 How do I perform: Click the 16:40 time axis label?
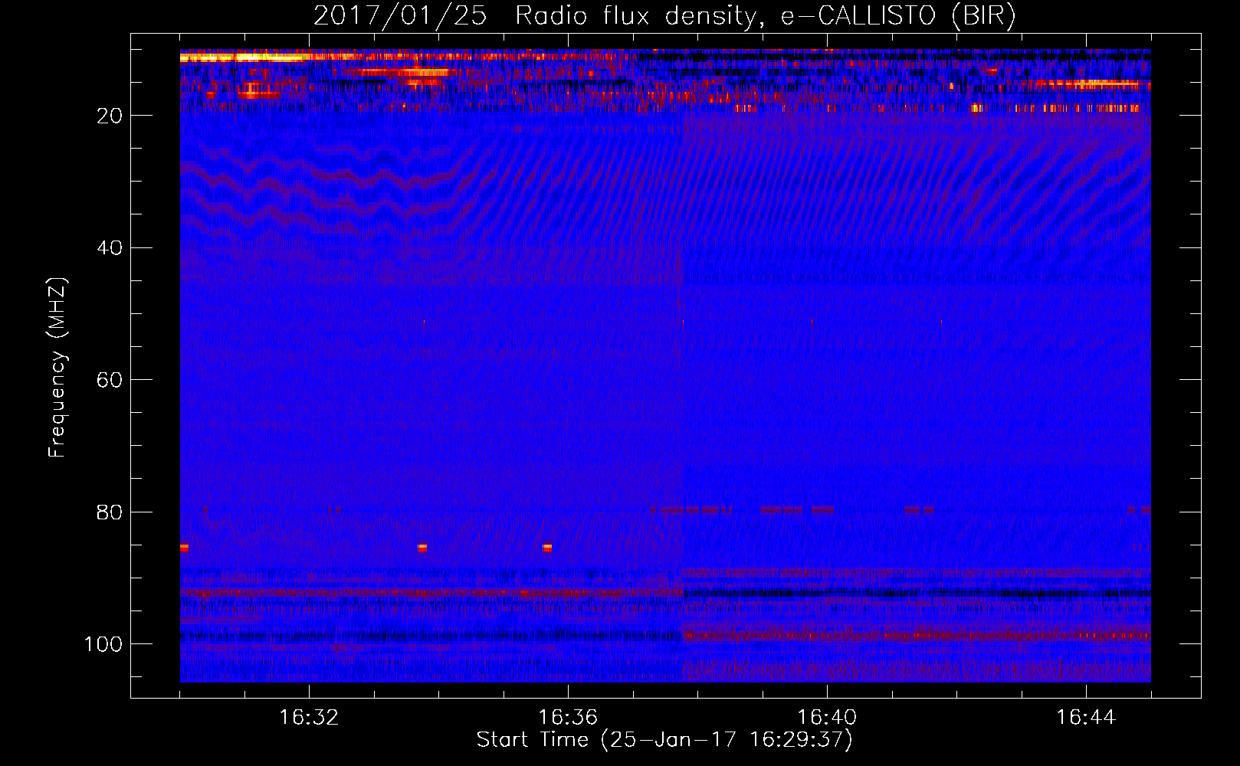tap(827, 718)
